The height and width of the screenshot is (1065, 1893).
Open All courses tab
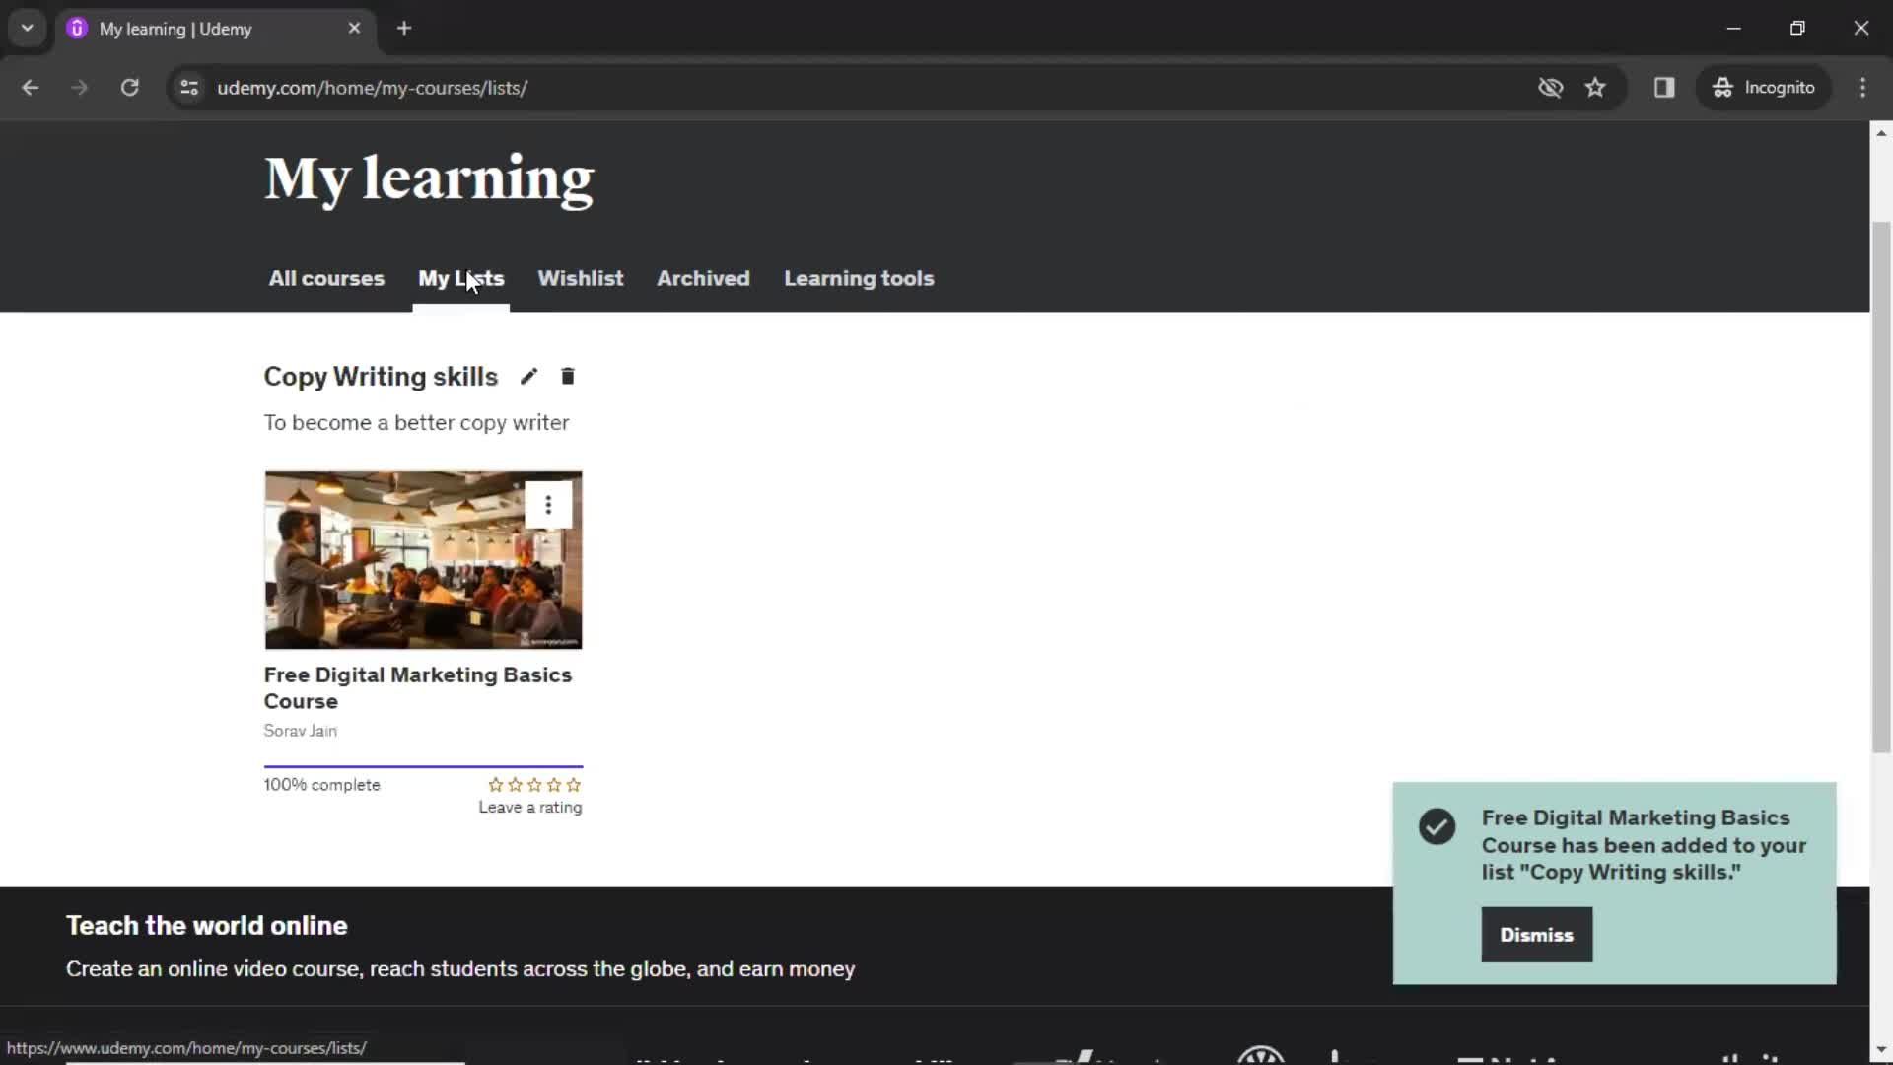point(326,277)
